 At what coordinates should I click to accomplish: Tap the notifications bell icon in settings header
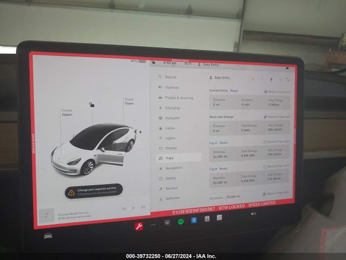coord(271,80)
